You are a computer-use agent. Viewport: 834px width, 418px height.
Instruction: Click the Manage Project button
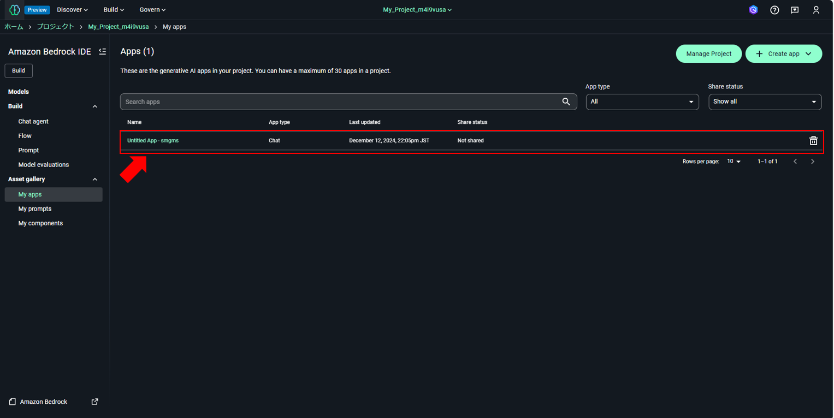709,53
